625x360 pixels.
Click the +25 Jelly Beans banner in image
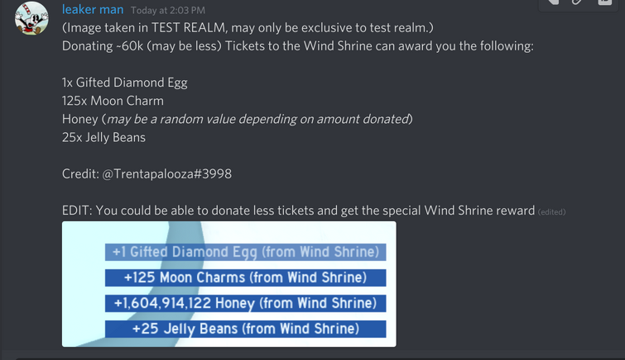(x=245, y=329)
